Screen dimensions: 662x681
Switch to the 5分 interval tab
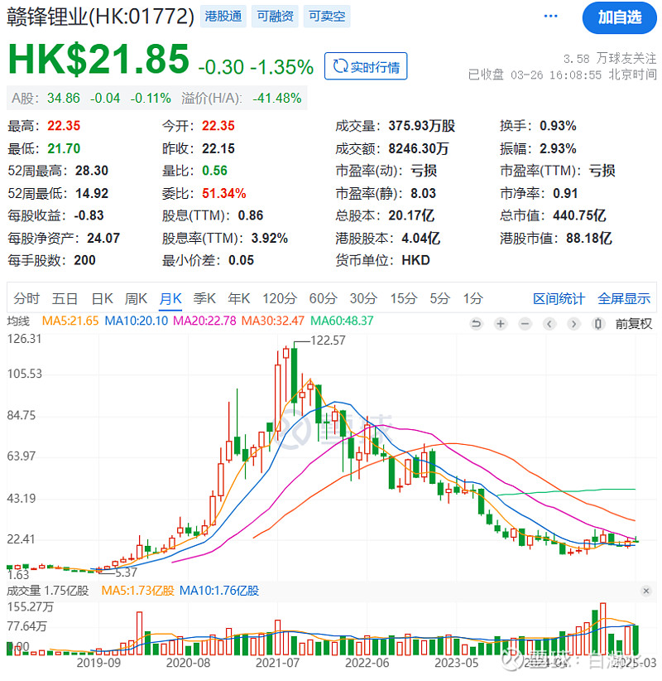pyautogui.click(x=440, y=298)
